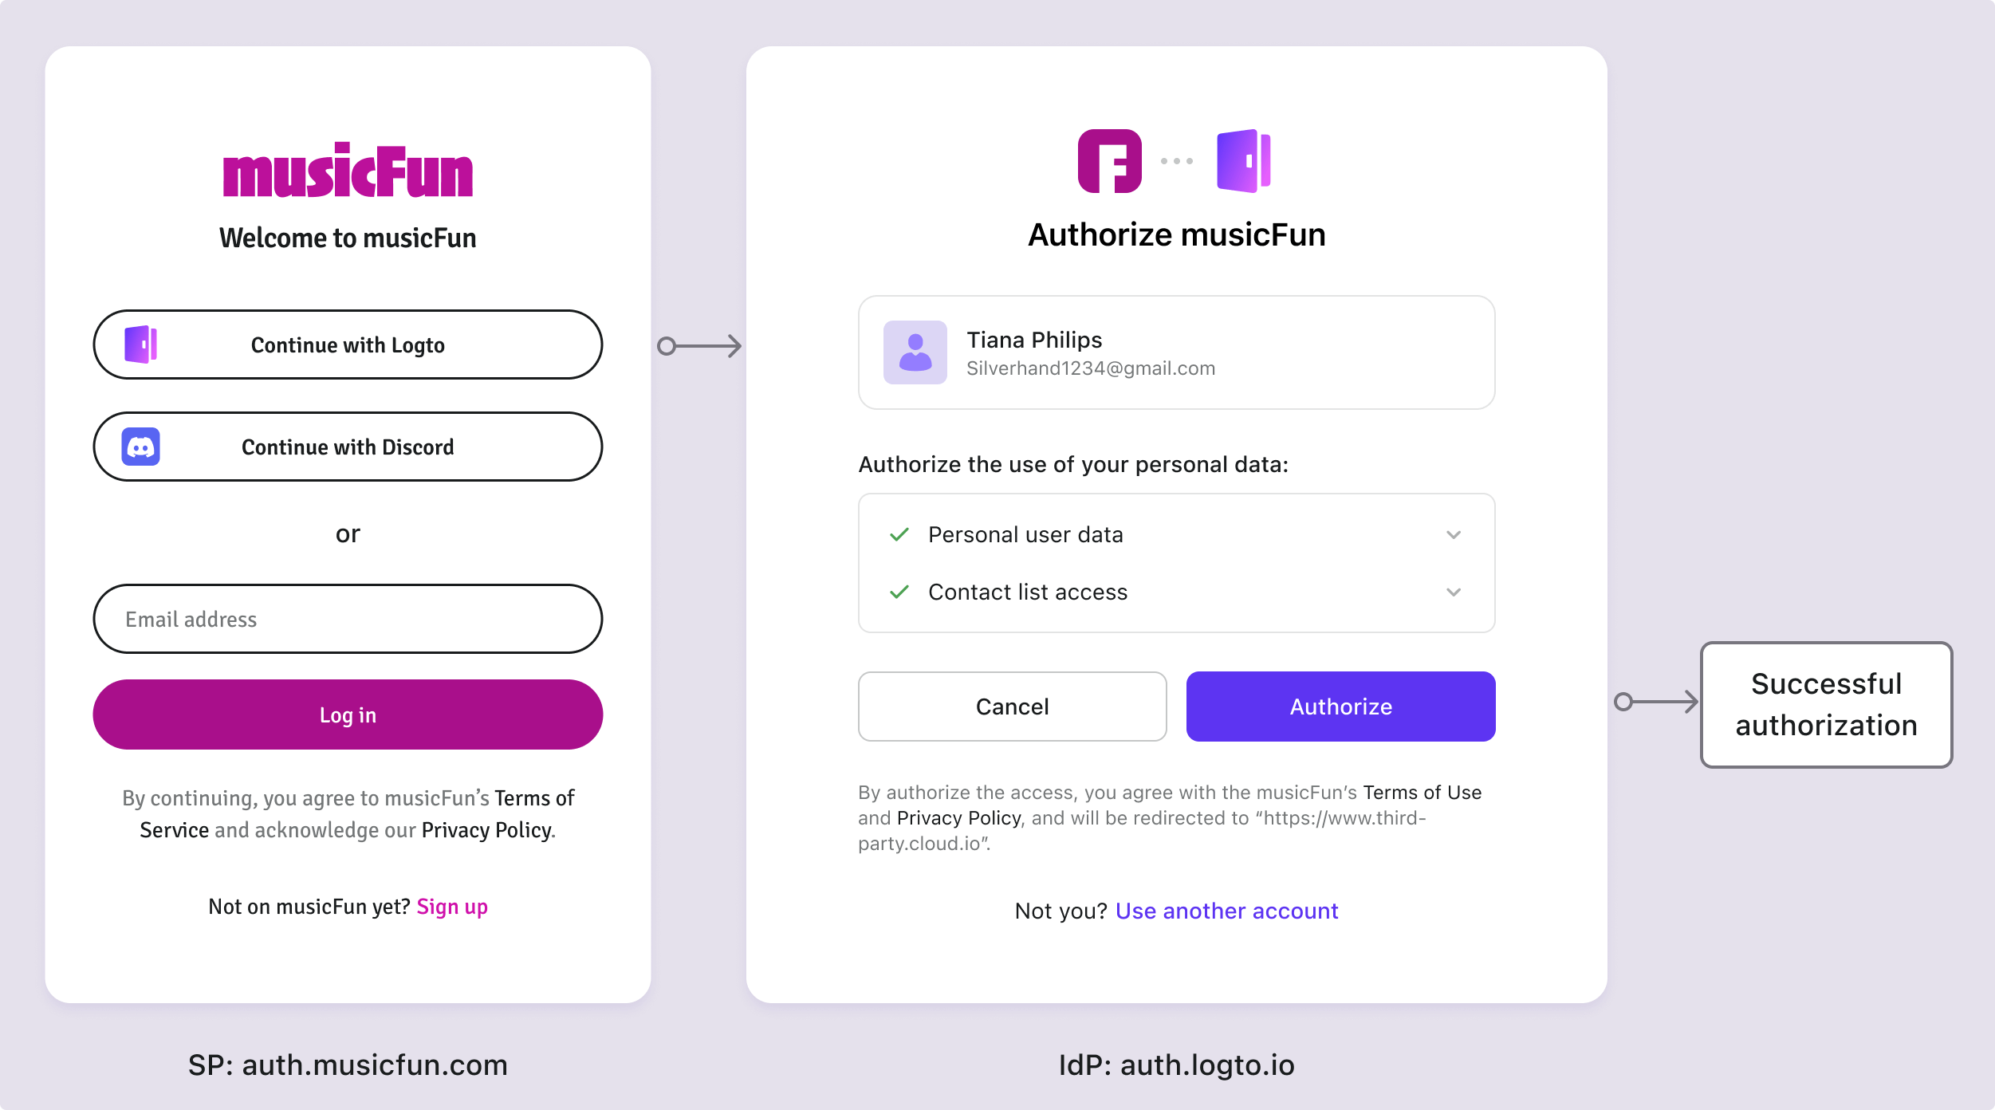
Task: Click the Logto icon in Continue button
Action: 140,344
